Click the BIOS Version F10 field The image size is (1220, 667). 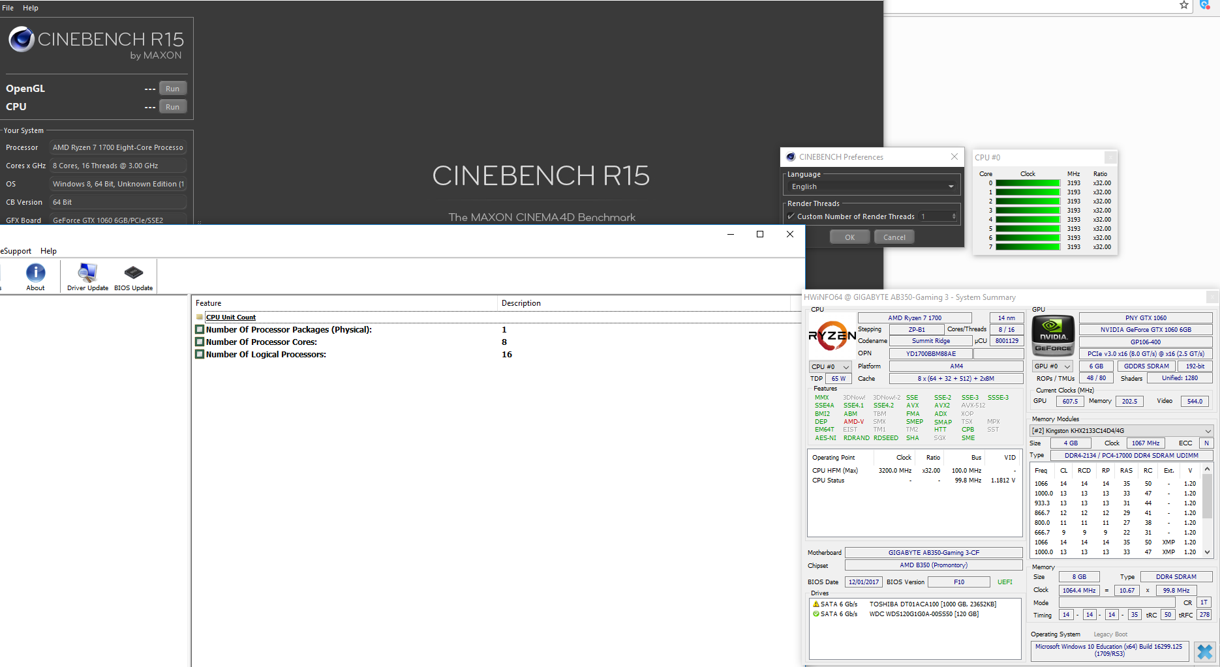click(959, 582)
